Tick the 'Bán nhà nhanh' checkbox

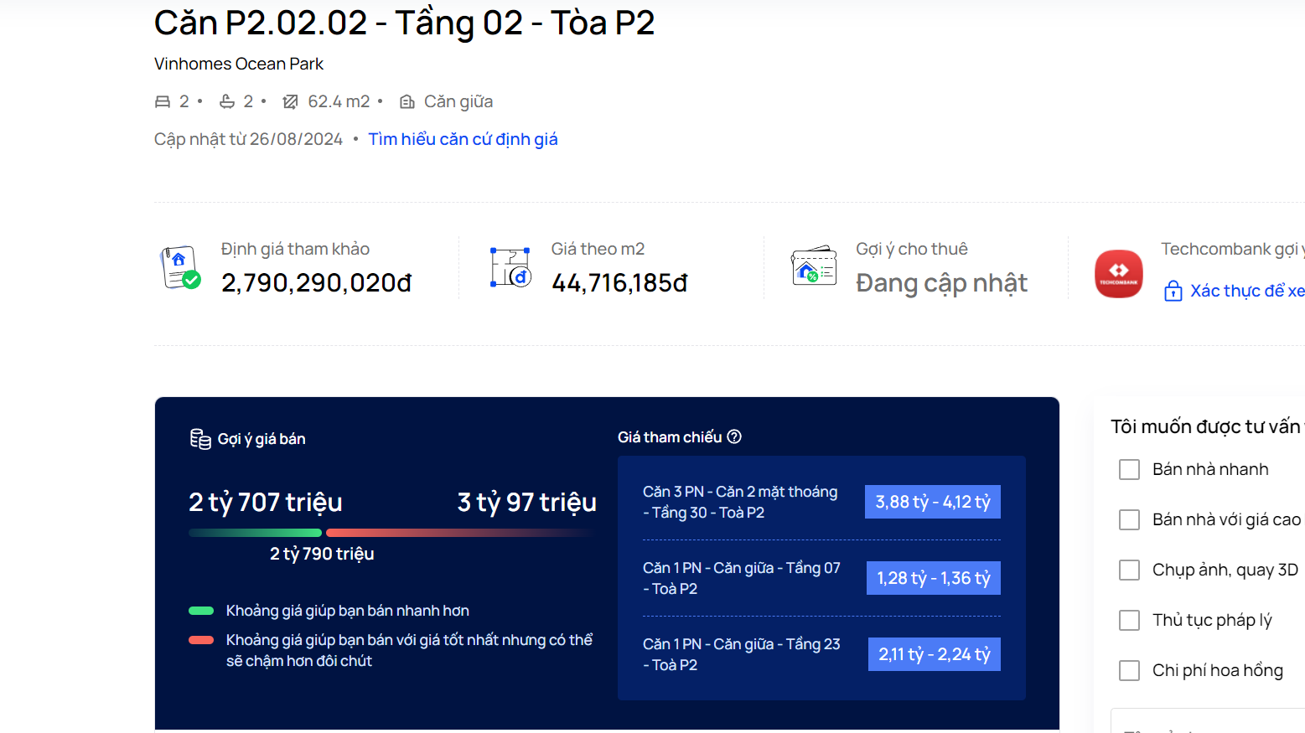pos(1129,469)
